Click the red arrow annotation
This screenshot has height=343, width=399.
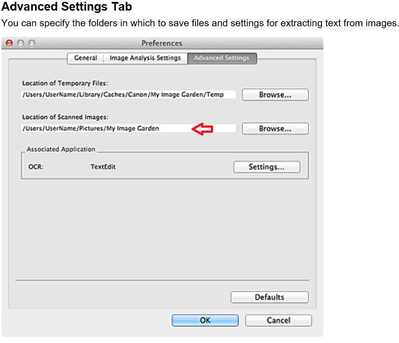pyautogui.click(x=202, y=129)
